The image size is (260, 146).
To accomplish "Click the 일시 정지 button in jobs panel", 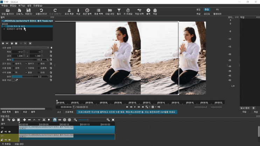I will pyautogui.click(x=245, y=108).
